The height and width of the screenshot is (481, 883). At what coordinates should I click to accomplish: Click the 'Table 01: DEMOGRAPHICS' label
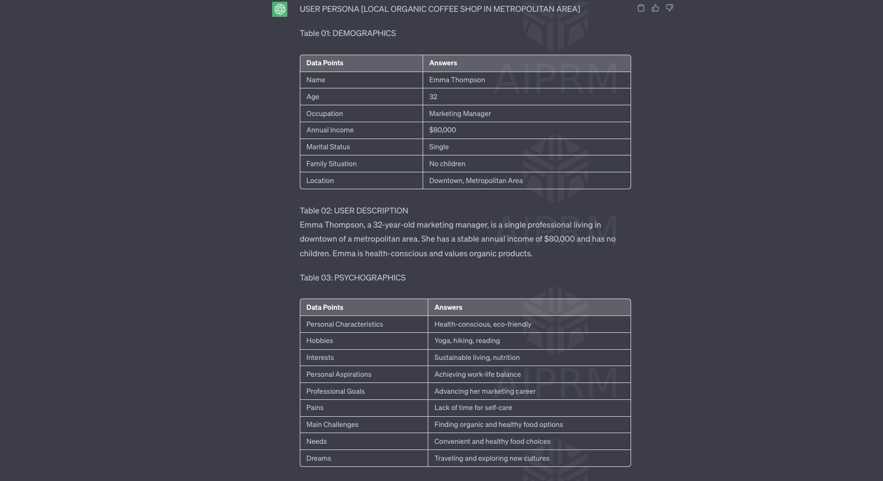click(348, 33)
